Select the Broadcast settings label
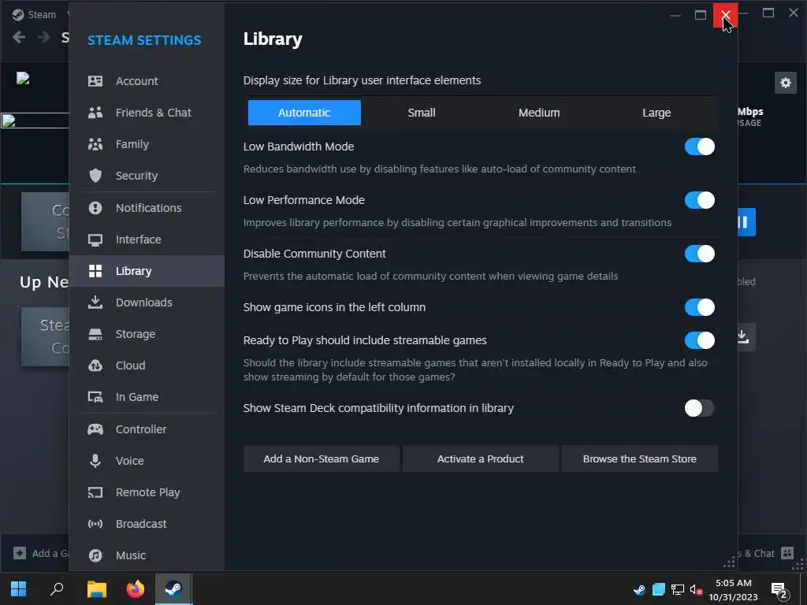The image size is (807, 605). click(x=141, y=524)
